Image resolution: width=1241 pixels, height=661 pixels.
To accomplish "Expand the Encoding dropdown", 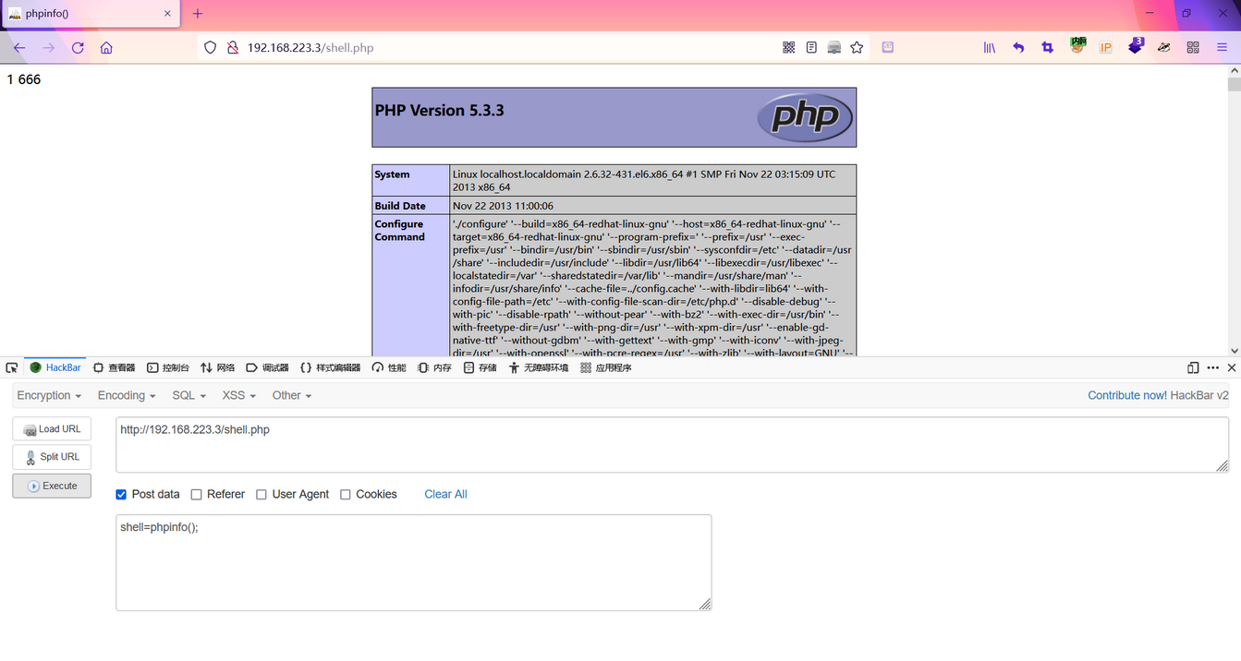I will 128,395.
